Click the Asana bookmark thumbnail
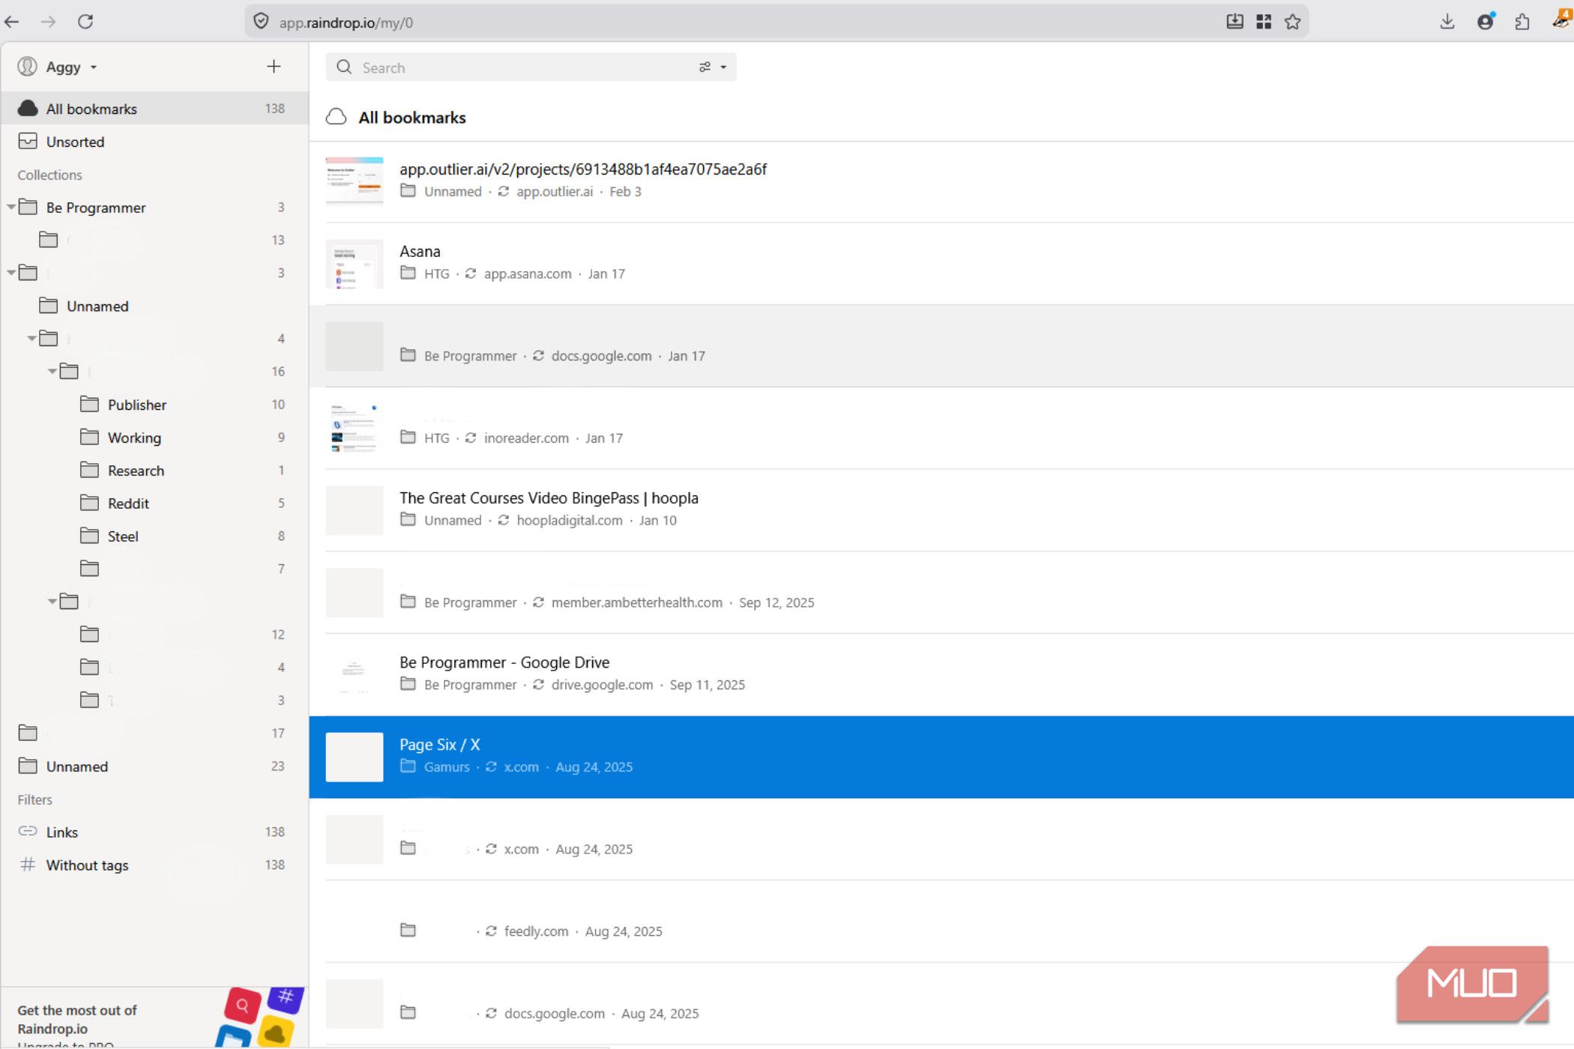 [x=355, y=263]
